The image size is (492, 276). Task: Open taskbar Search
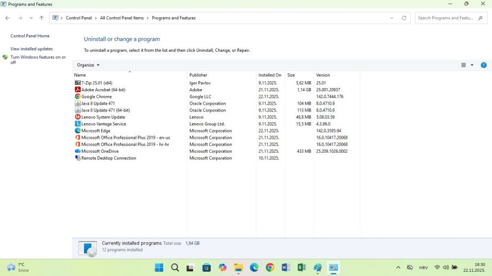click(175, 267)
